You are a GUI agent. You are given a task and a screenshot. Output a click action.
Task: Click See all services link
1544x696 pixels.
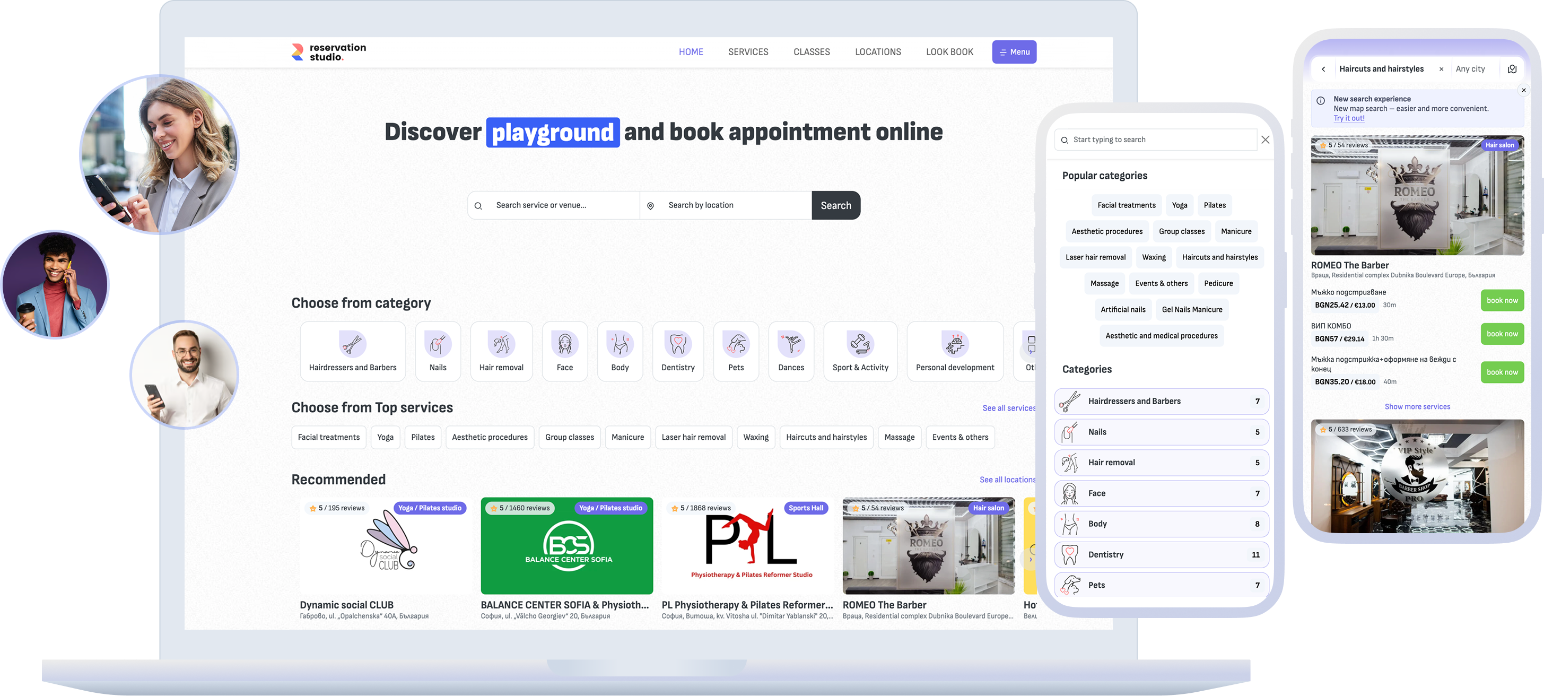pyautogui.click(x=1009, y=408)
